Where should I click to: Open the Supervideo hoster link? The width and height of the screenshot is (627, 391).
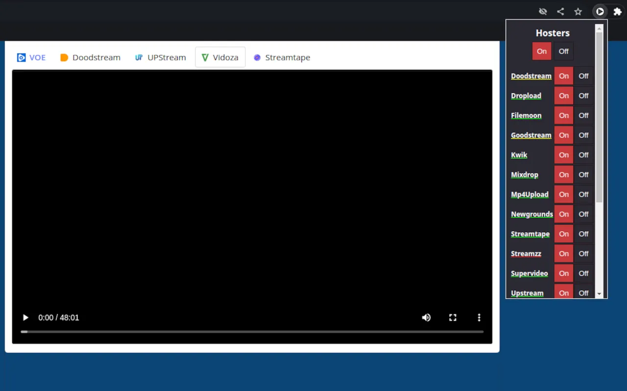[x=530, y=273]
